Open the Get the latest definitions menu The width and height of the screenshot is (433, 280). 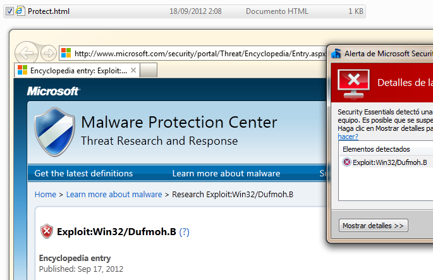[x=83, y=173]
